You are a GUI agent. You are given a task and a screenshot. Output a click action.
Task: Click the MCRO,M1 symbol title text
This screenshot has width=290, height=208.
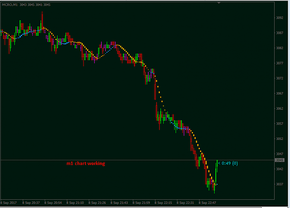[10, 5]
